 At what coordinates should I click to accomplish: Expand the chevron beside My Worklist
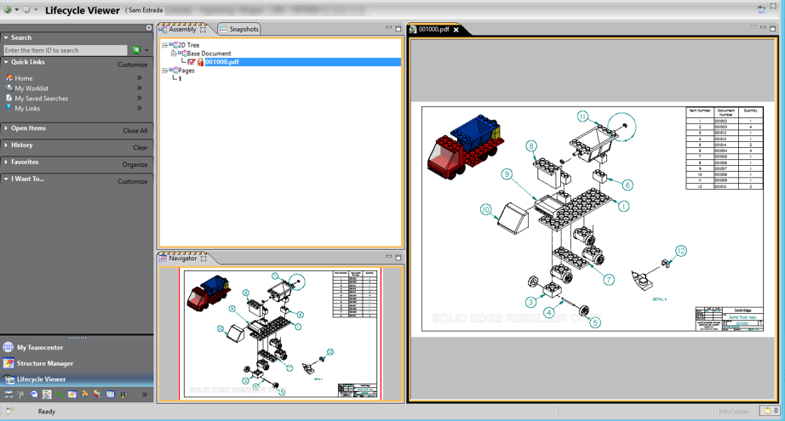tap(139, 88)
